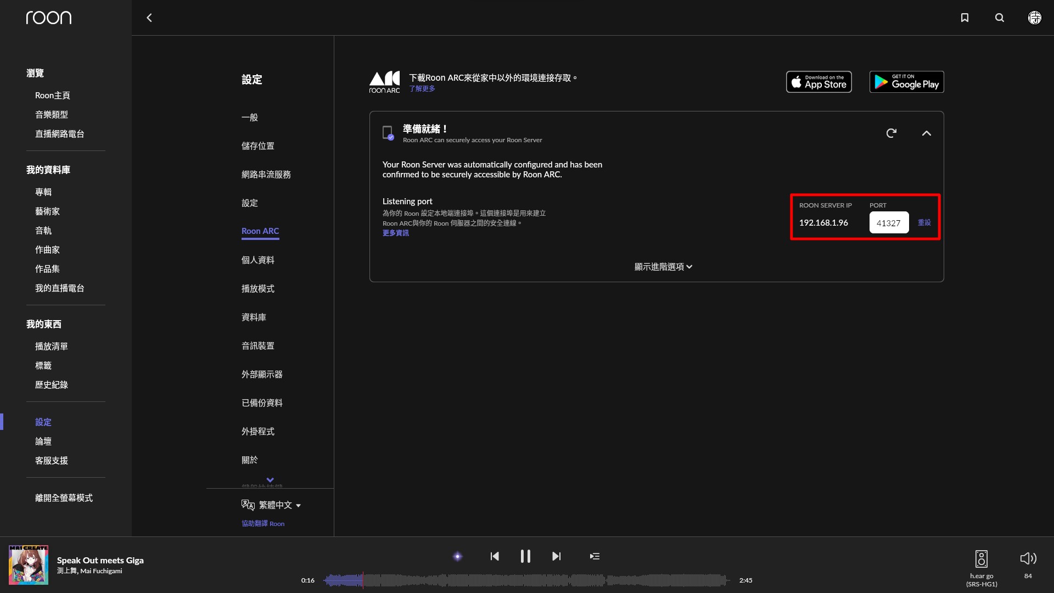
Task: Open the h.ear go speaker zone
Action: click(x=982, y=568)
